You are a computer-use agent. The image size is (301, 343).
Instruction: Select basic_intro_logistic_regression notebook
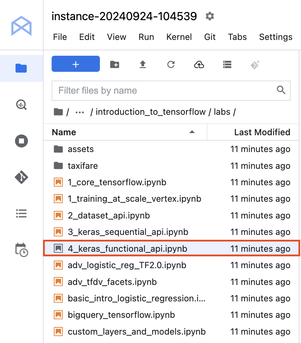pyautogui.click(x=171, y=299)
